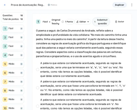Image resolution: width=137 pixels, height=110 pixels.
Task: Click the 'Questões:' label
Action: (x=8, y=15)
